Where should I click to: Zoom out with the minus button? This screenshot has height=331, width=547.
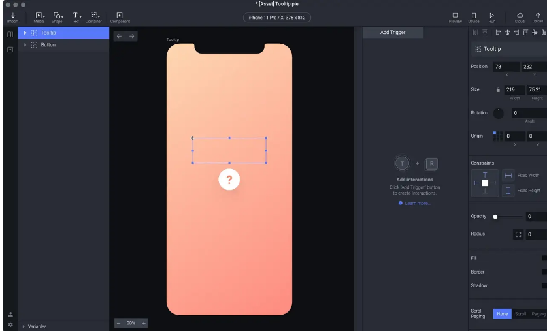coord(118,323)
